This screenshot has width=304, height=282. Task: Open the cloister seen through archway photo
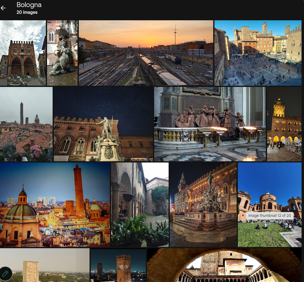pyautogui.click(x=224, y=265)
